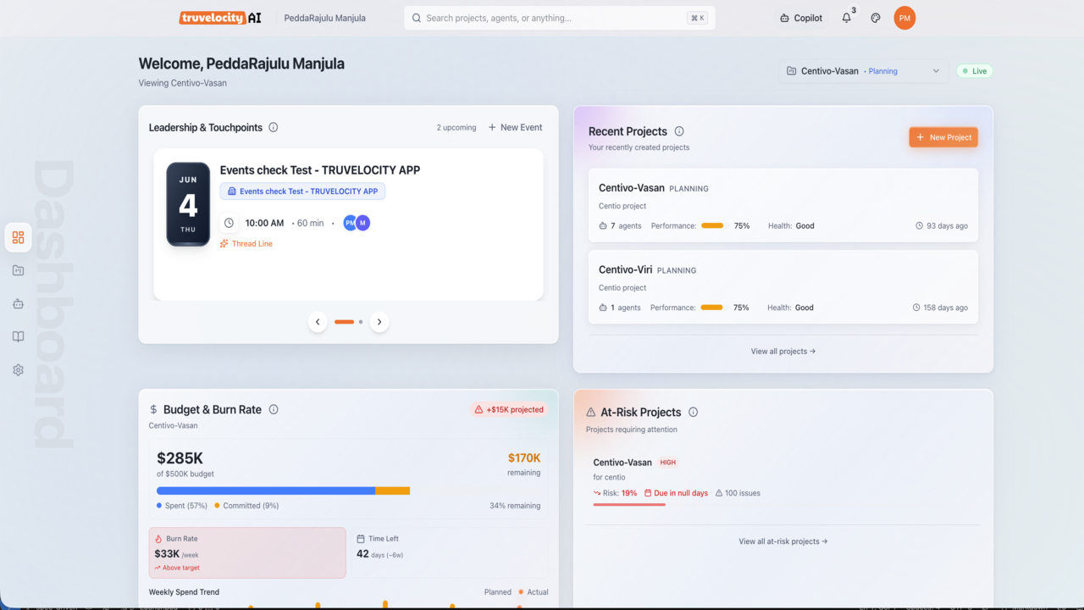Toggle the Live status badge
The height and width of the screenshot is (610, 1084).
coord(975,71)
